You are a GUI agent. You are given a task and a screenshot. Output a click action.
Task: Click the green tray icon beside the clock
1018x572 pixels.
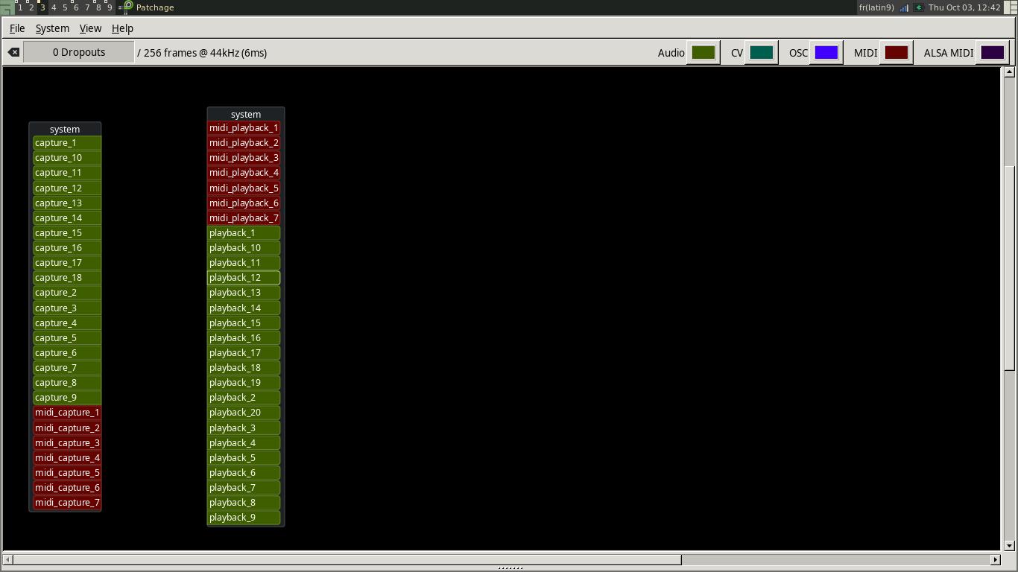[919, 7]
